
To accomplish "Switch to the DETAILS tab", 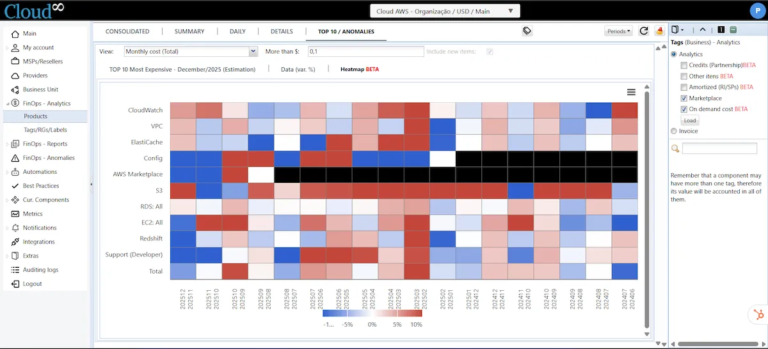I will point(282,31).
